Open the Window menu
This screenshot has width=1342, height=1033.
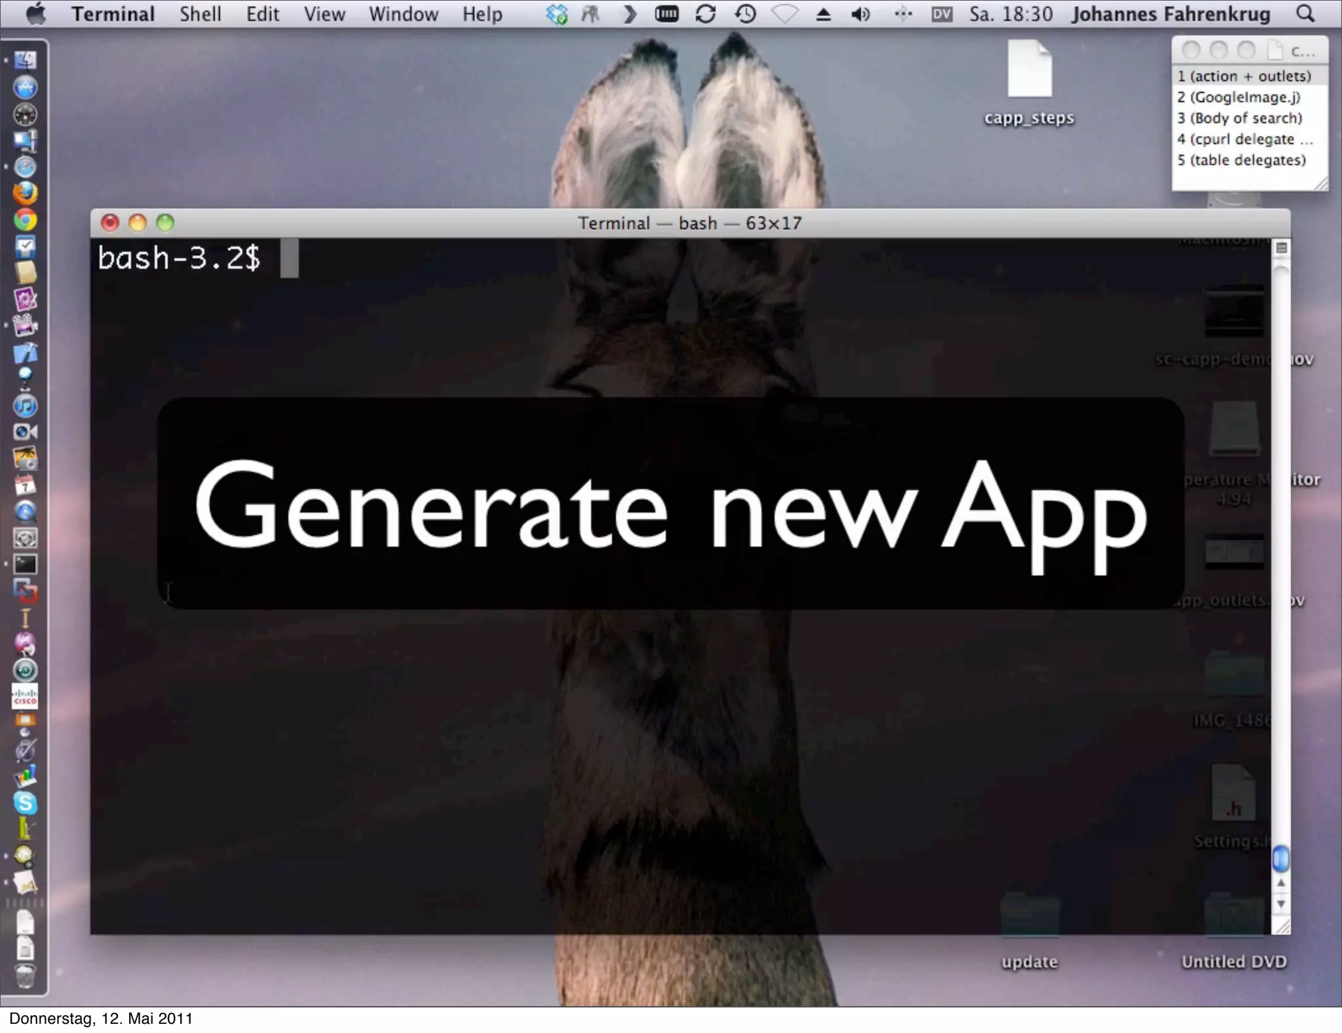(x=403, y=14)
